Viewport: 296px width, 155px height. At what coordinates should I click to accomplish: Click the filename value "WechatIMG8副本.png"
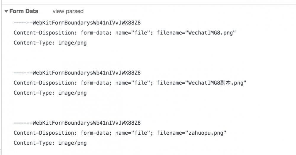point(216,83)
